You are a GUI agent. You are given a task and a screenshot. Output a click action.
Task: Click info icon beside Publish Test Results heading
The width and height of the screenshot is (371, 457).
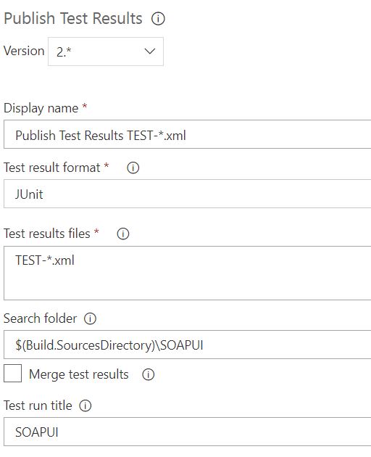tap(158, 19)
